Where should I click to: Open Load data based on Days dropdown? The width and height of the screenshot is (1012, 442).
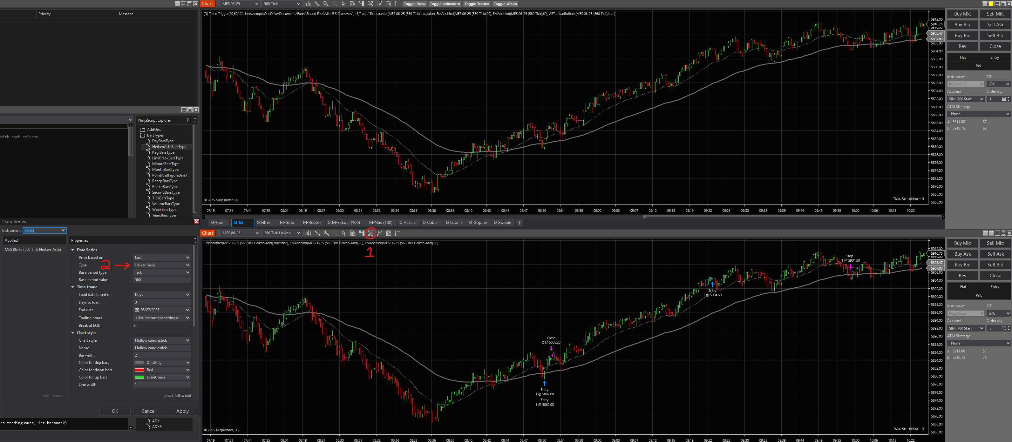click(161, 295)
